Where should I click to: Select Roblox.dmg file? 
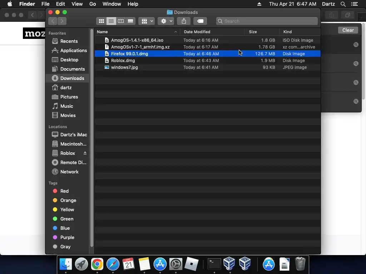(x=208, y=60)
